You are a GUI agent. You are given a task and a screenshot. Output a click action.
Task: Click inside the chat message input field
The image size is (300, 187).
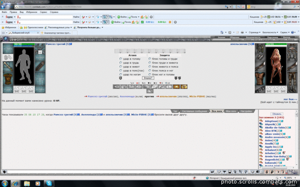[108, 172]
